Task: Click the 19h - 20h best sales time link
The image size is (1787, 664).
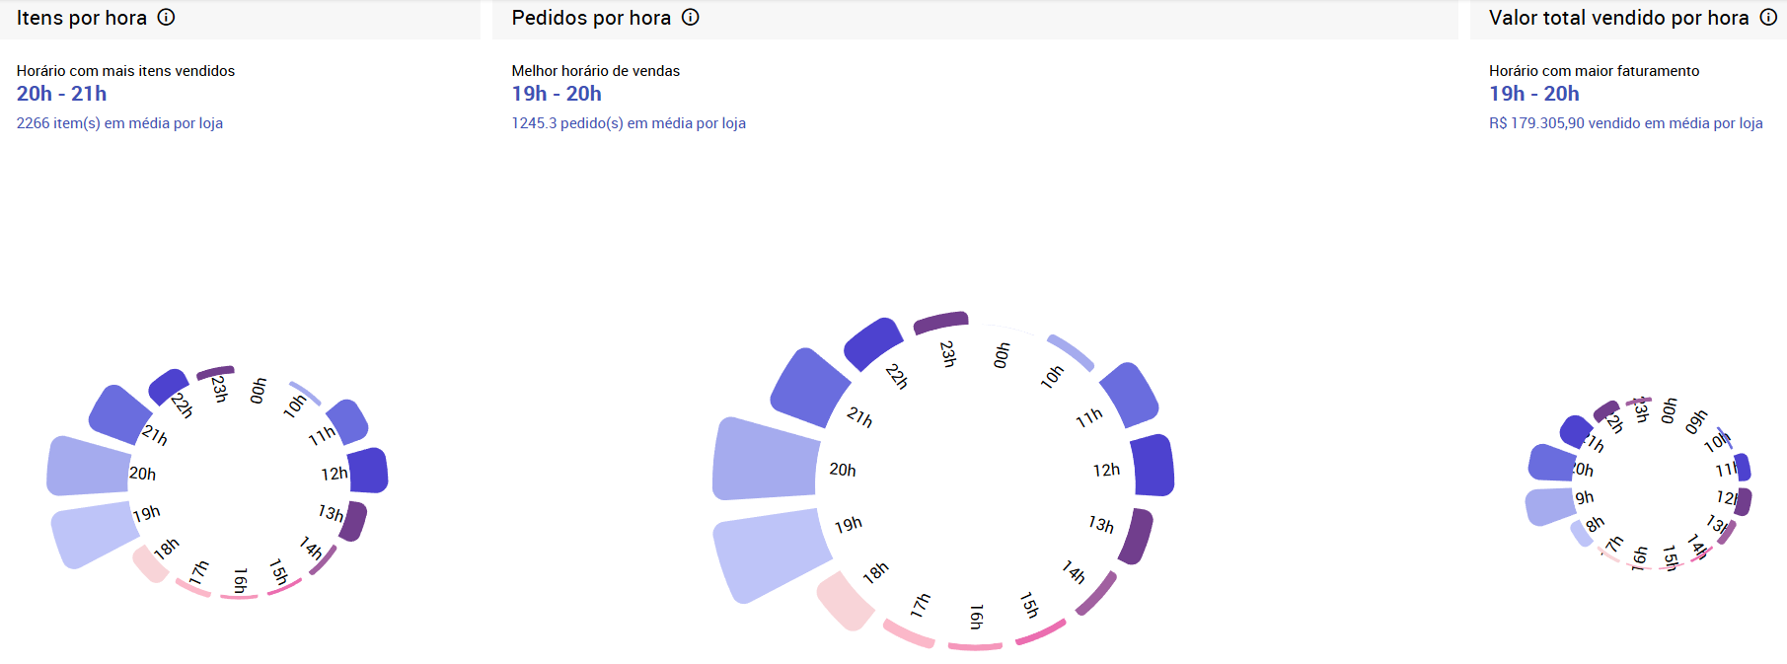Action: 557,94
